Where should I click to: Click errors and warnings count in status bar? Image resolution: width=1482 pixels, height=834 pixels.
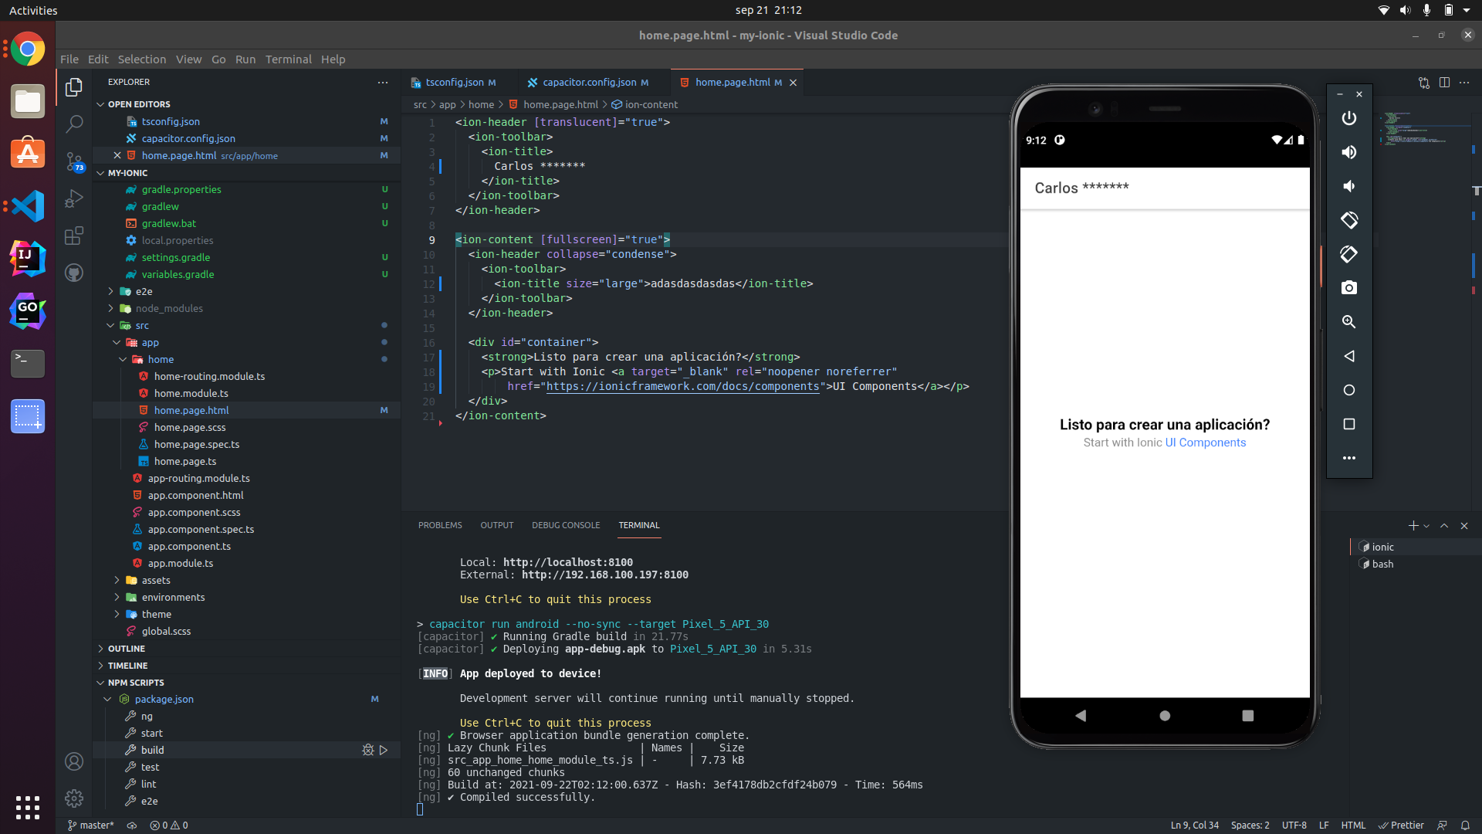point(169,825)
